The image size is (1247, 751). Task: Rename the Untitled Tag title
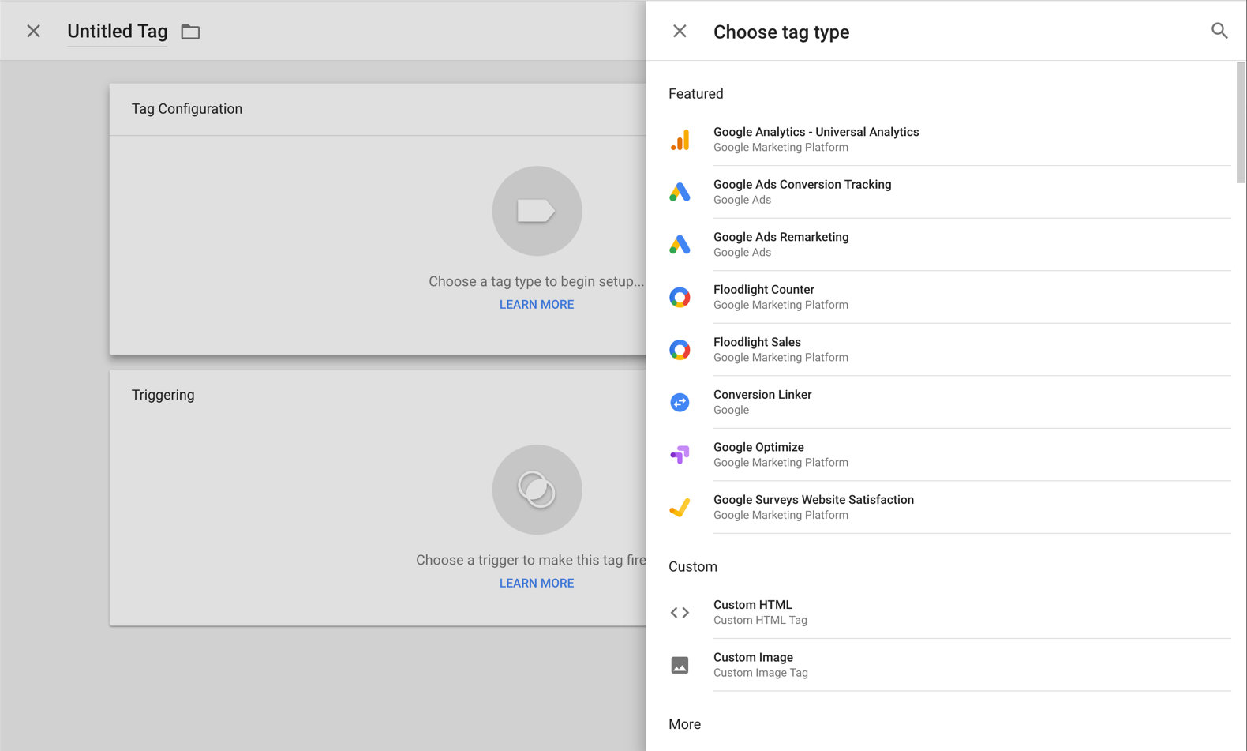(x=118, y=31)
